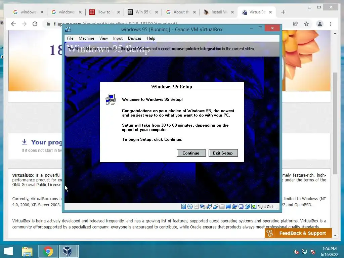Image resolution: width=344 pixels, height=258 pixels.
Task: Open the Machine menu in VirtualBox
Action: [x=86, y=38]
